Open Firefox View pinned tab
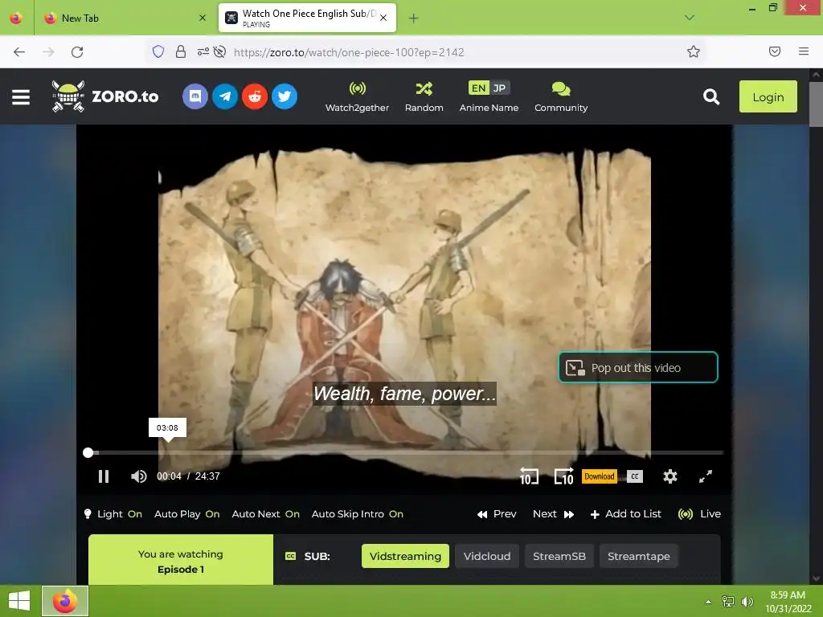The image size is (823, 617). (16, 18)
